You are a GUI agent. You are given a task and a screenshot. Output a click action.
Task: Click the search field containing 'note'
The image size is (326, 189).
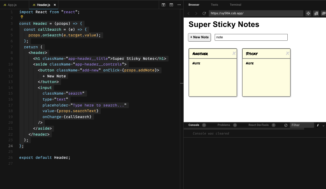(251, 37)
